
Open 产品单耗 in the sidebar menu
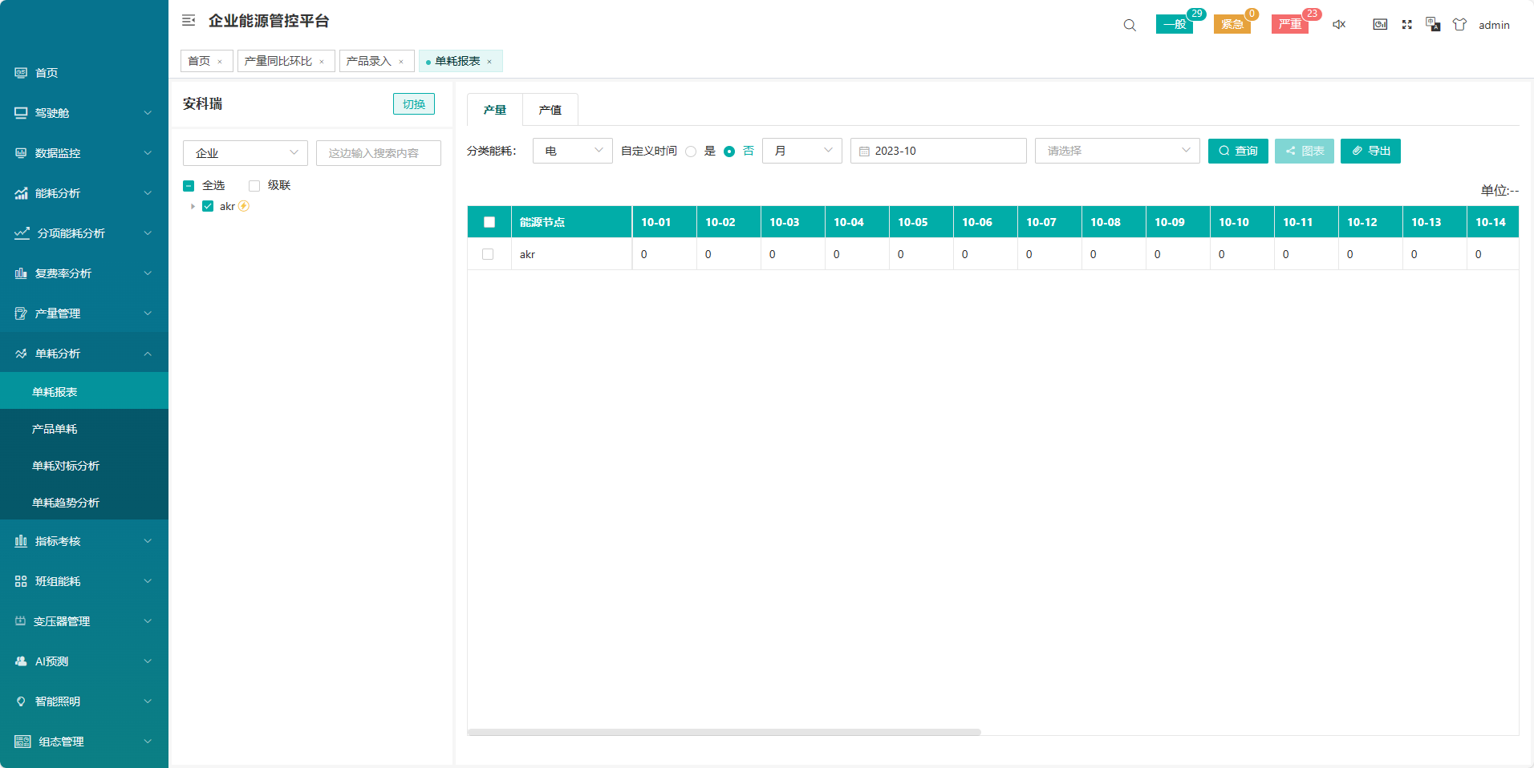pyautogui.click(x=55, y=429)
